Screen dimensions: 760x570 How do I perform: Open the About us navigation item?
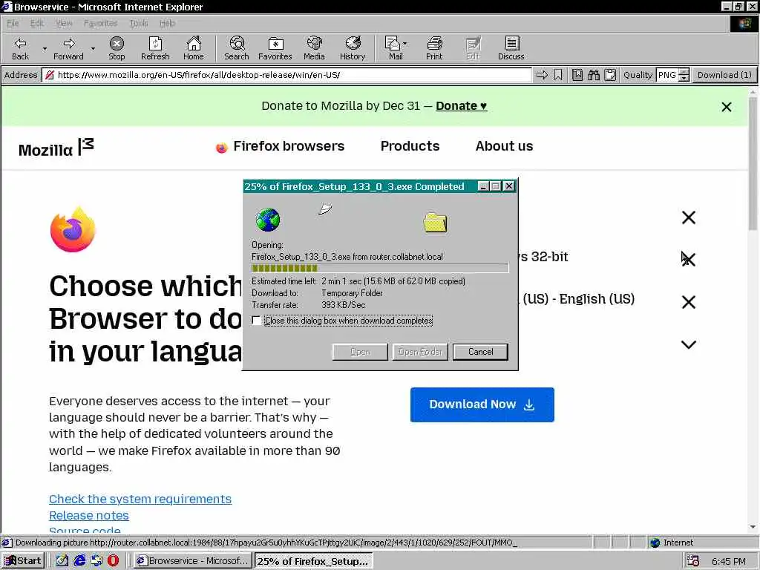click(504, 146)
